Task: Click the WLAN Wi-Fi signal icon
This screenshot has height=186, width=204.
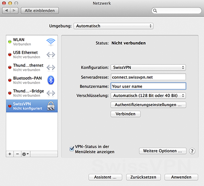Action: pos(51,42)
